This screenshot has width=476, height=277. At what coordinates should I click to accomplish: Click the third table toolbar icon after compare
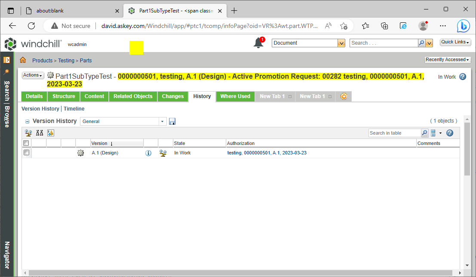[x=50, y=132]
